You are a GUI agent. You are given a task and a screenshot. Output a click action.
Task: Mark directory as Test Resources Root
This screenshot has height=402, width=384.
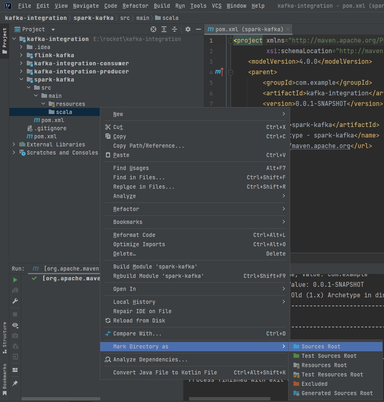[x=336, y=374]
